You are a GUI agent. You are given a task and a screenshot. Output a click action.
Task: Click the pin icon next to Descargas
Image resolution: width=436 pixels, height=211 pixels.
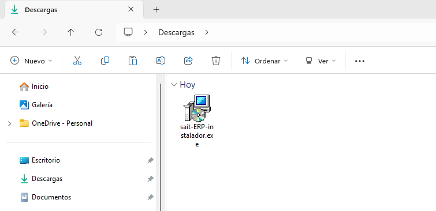[150, 179]
